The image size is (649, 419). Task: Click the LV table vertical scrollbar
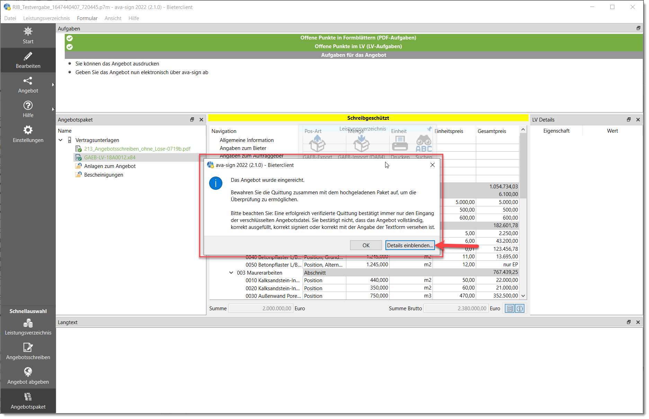pyautogui.click(x=523, y=212)
